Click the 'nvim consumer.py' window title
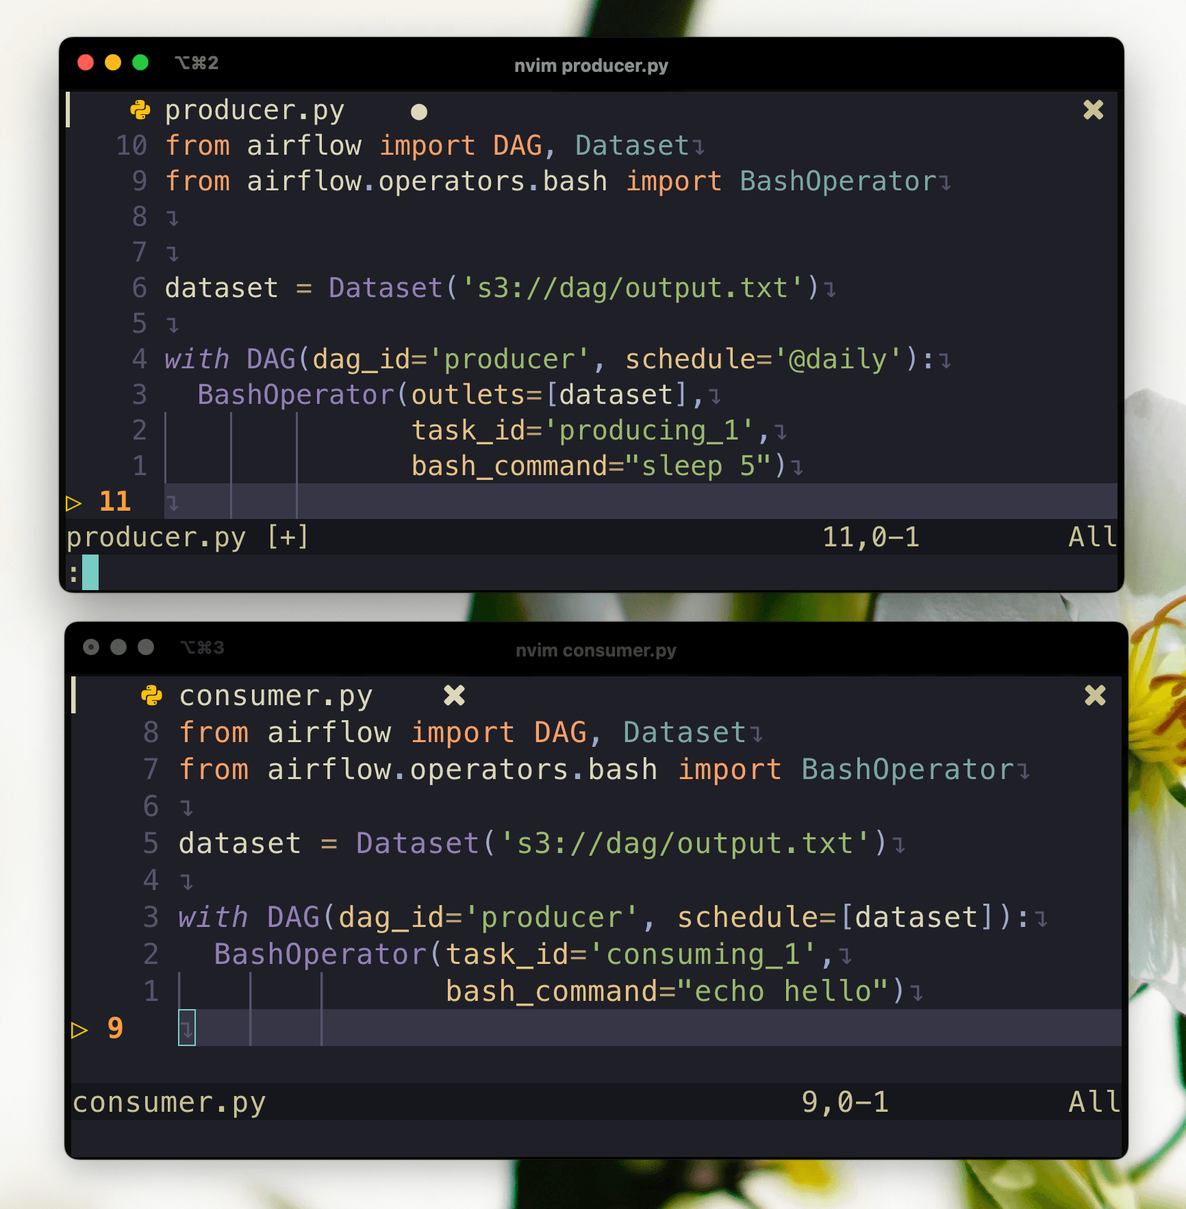1186x1209 pixels. [596, 650]
